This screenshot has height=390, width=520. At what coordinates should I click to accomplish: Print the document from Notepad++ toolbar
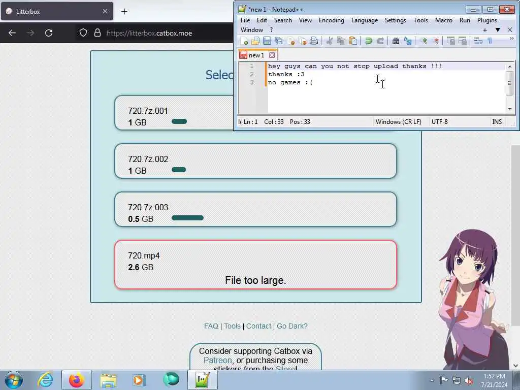(314, 41)
